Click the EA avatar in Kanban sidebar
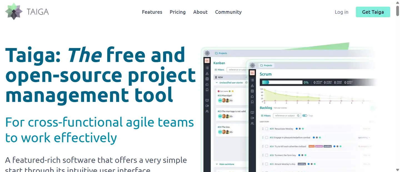Viewport: 400px width, 172px height. (207, 61)
